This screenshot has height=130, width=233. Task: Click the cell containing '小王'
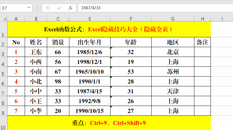pos(36,101)
